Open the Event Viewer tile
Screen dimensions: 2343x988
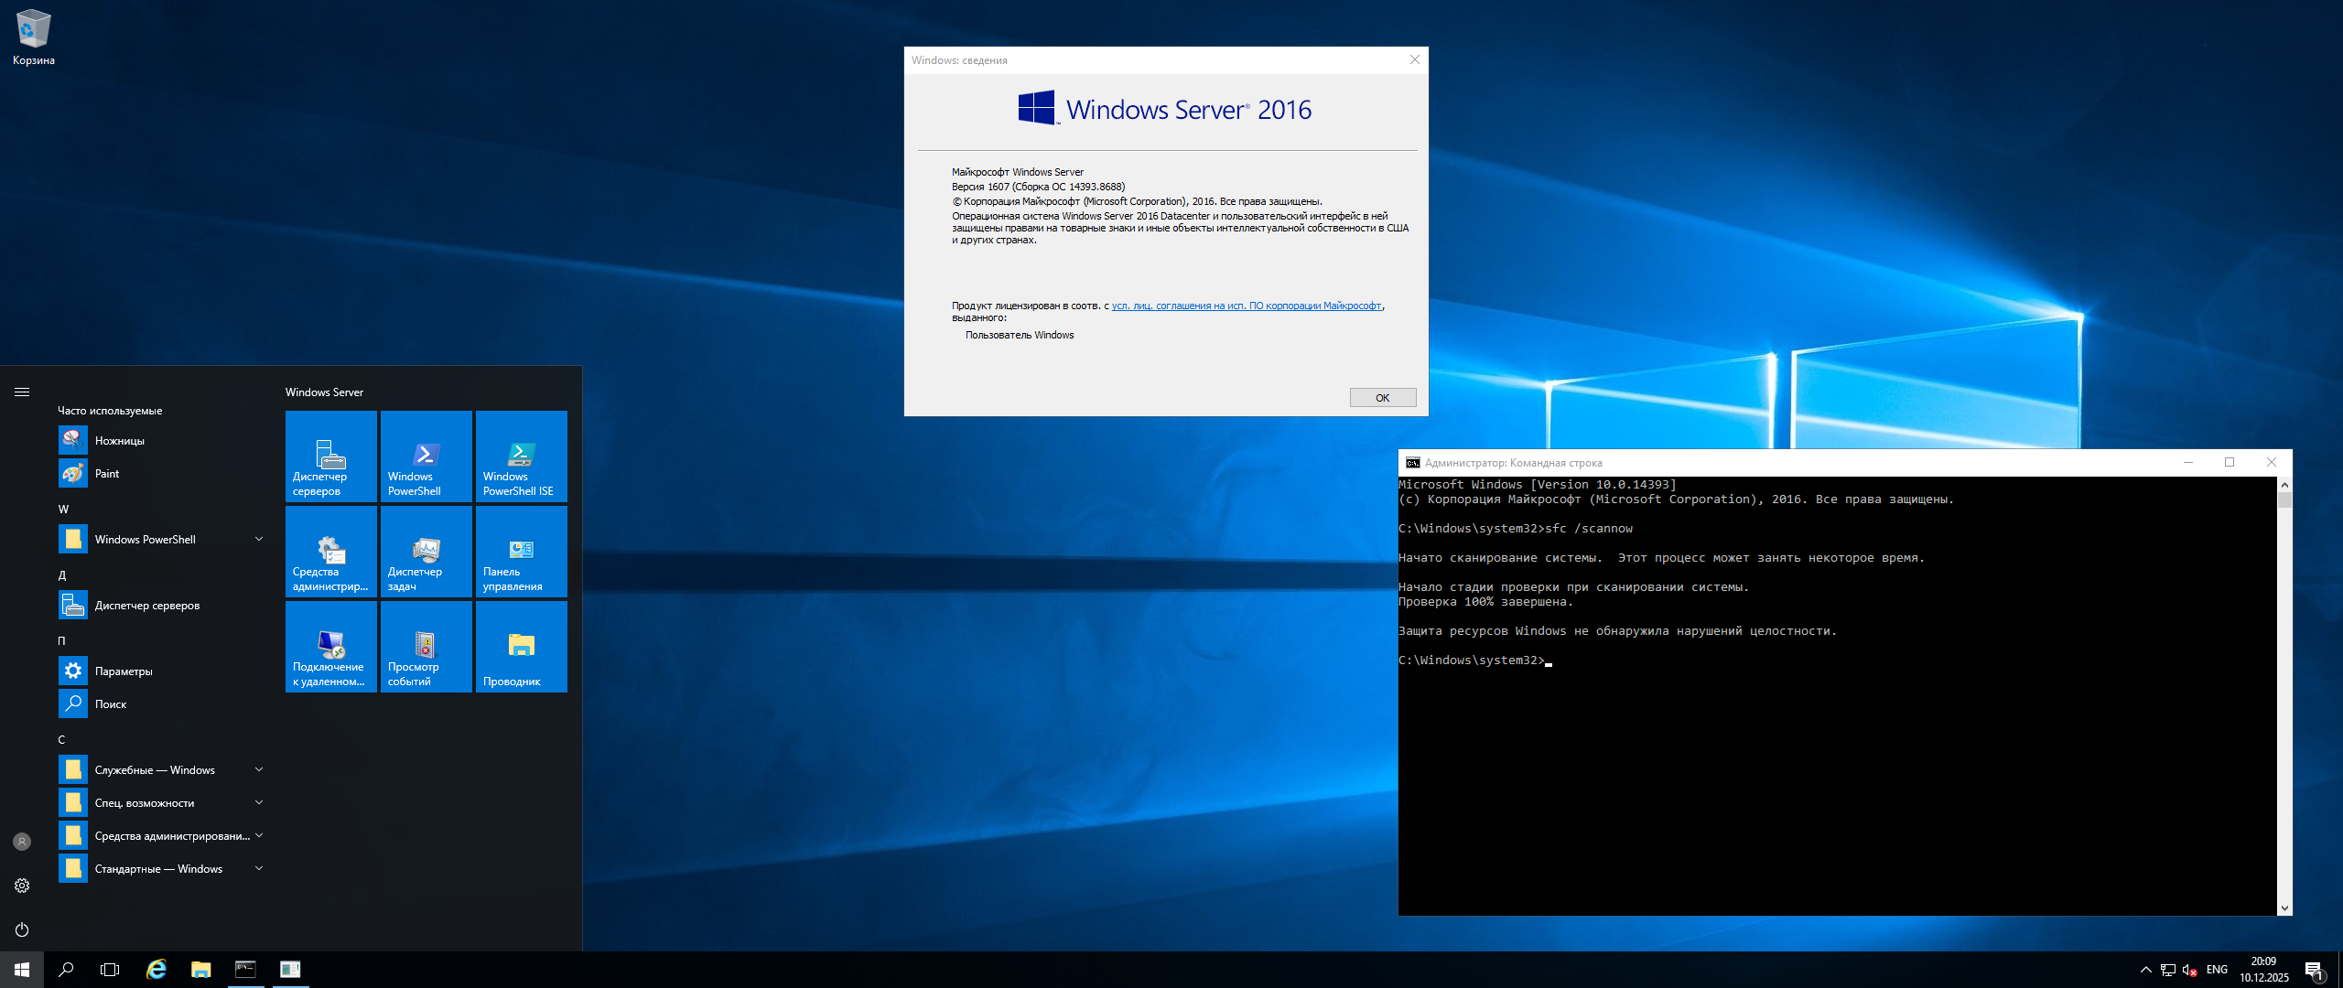tap(426, 647)
